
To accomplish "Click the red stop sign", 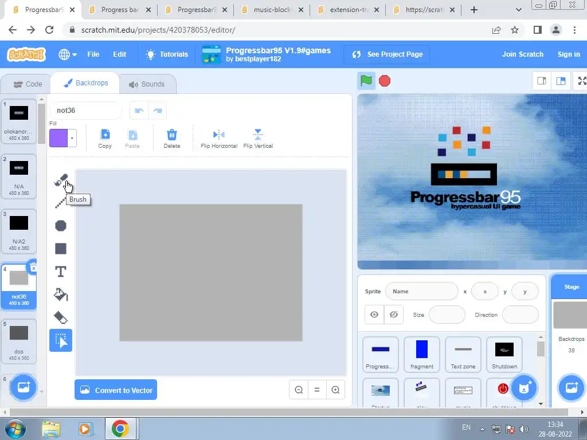I will (x=385, y=81).
